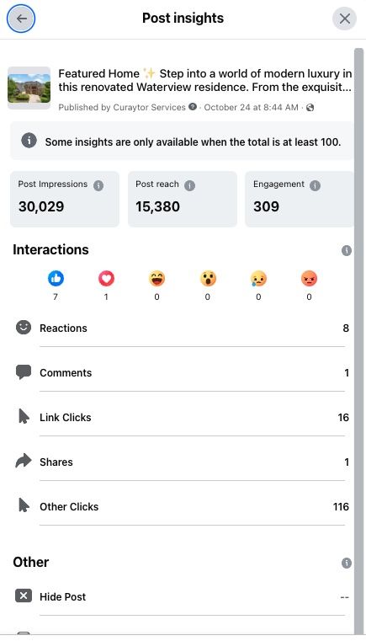Click the Other Clicks row
Viewport: 366px width, 641px height.
(183, 507)
